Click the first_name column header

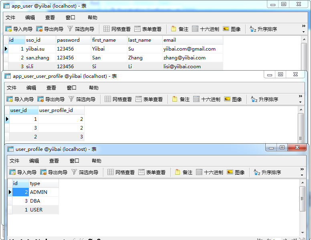109,40
